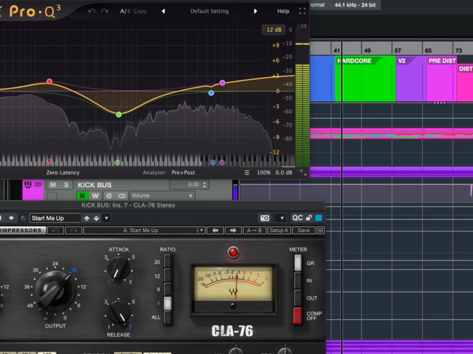473x354 pixels.
Task: Select the green EQ band node on the curve
Action: [118, 114]
